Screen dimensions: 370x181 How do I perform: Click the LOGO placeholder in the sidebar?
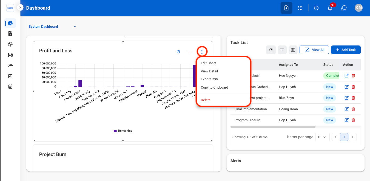click(10, 8)
